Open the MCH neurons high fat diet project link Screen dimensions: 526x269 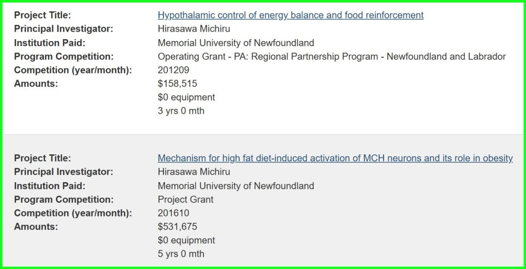[x=335, y=158]
